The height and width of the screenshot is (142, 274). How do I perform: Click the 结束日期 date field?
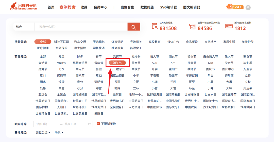pyautogui.click(x=71, y=124)
